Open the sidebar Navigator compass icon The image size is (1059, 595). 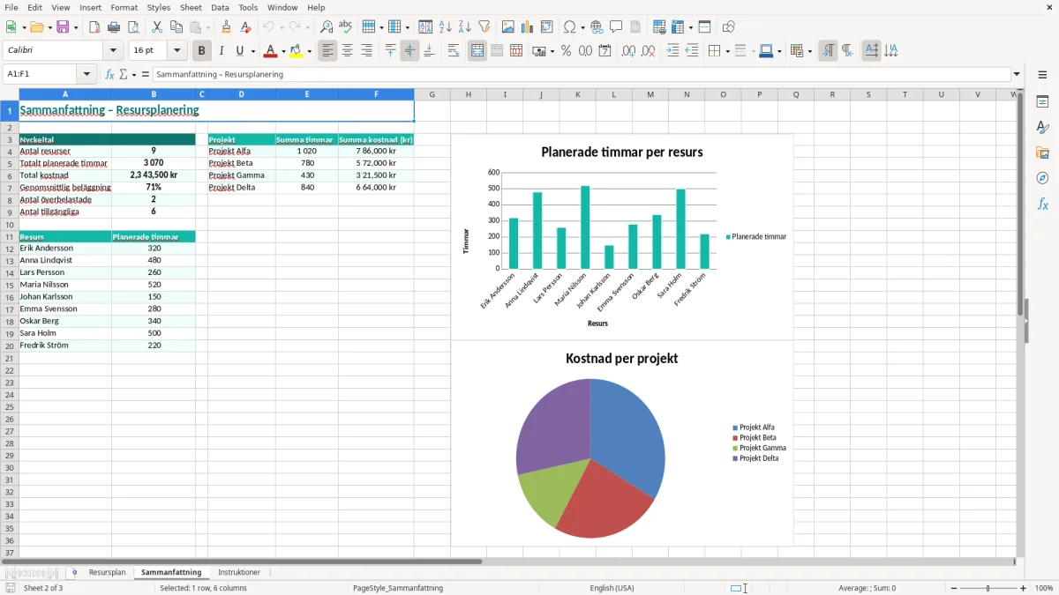tap(1042, 178)
